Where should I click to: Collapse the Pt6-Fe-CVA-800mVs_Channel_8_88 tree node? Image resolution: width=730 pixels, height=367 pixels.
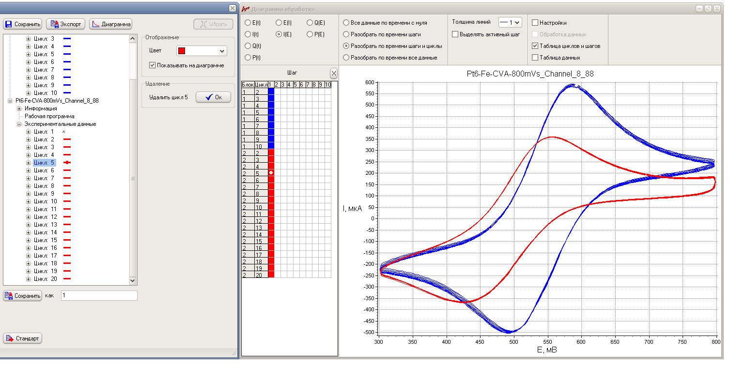[10, 101]
